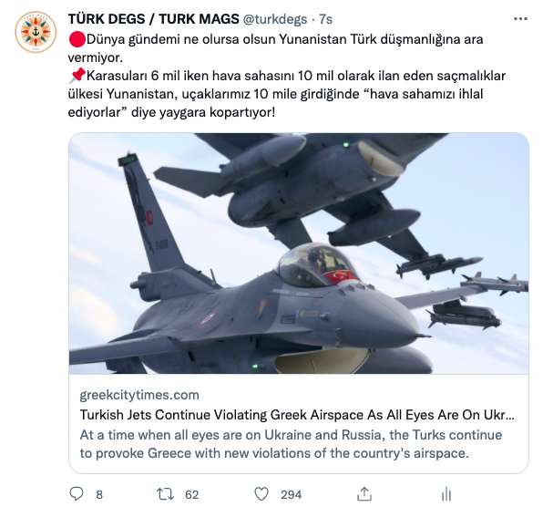The image size is (543, 507).
Task: Open the headline 'Turkish Jets Continue Violating Greek Airspace'
Action: (x=297, y=415)
